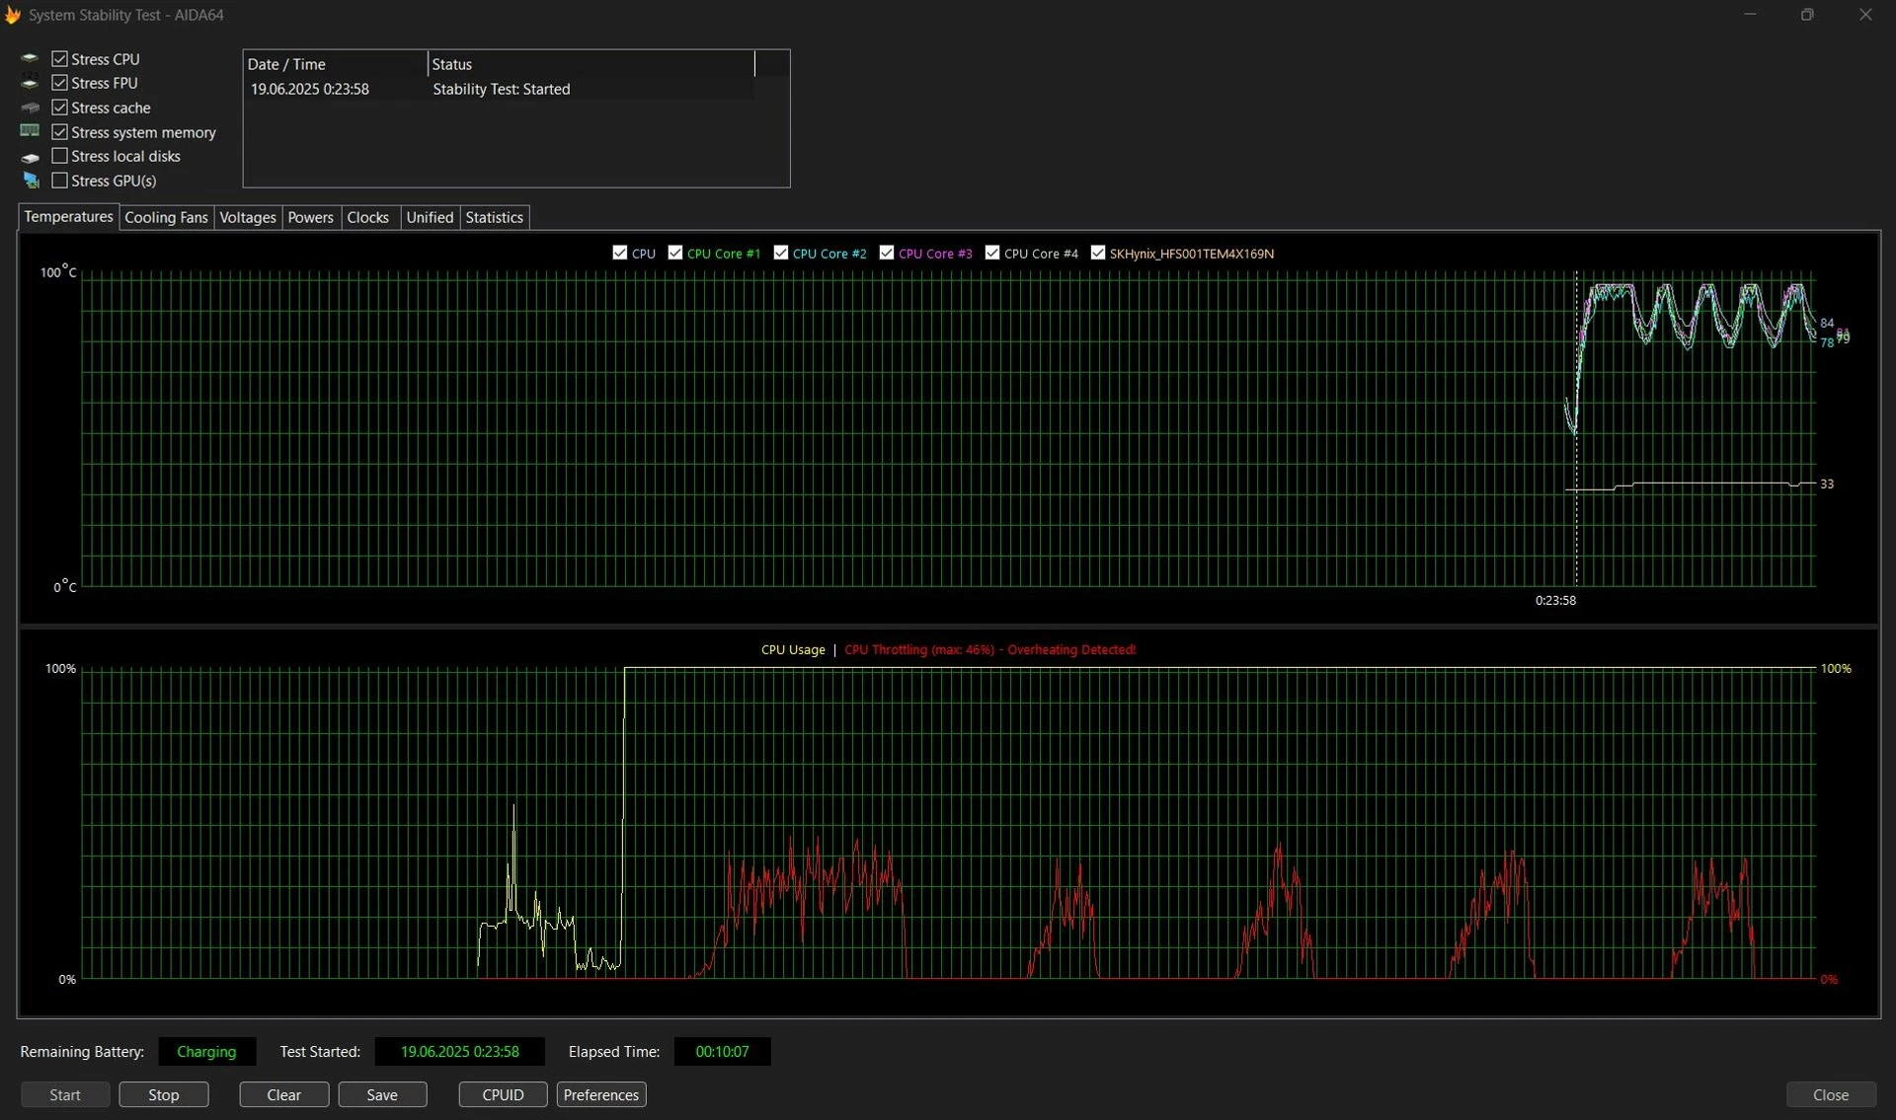Image resolution: width=1896 pixels, height=1120 pixels.
Task: Switch to the Powers tab
Action: pos(310,218)
